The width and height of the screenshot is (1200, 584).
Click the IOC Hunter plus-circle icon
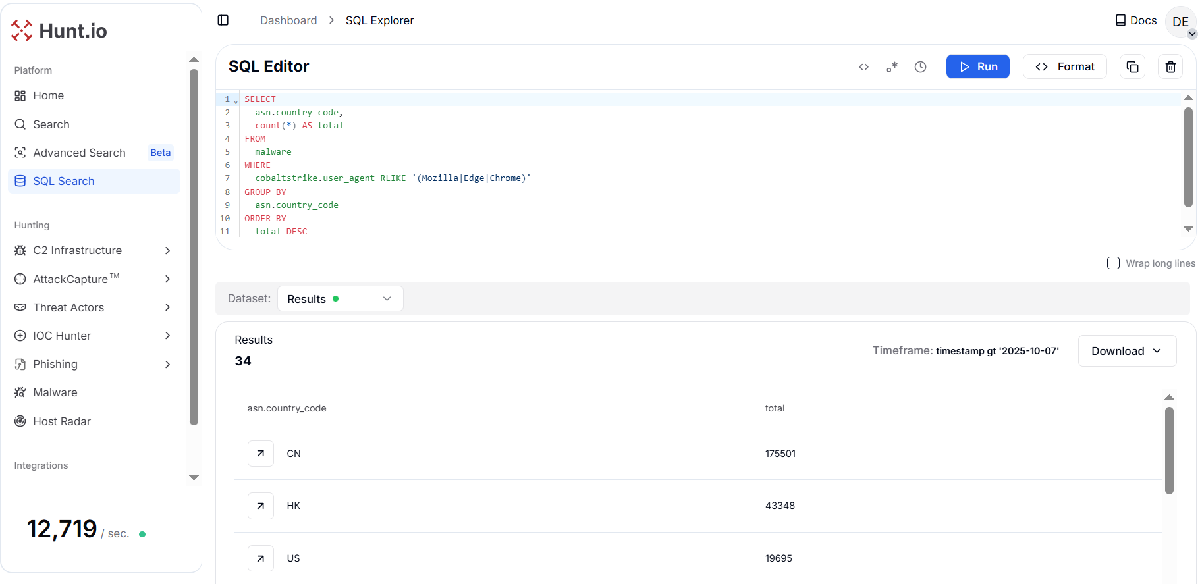coord(20,336)
